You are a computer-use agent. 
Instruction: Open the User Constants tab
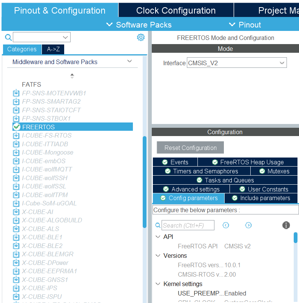point(264,189)
